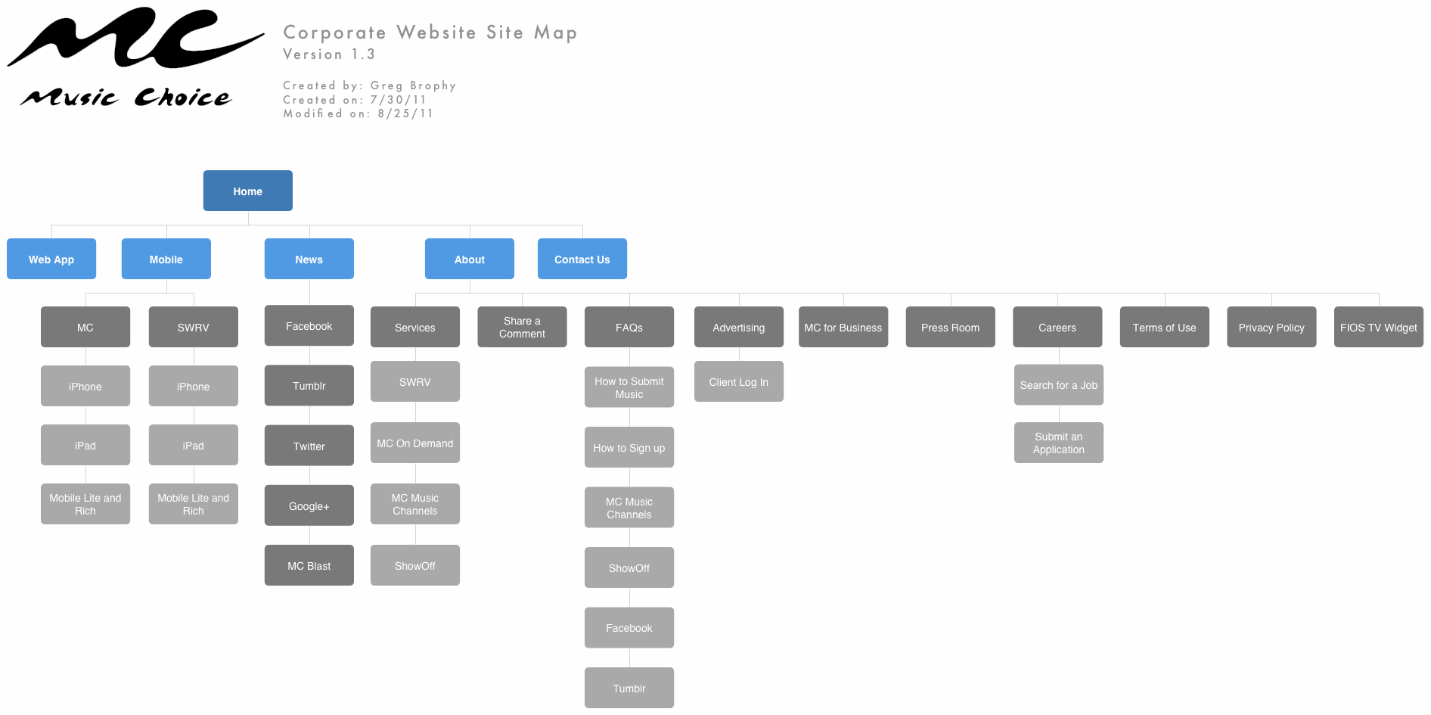Click the iPad box in Mobile's SWRV column
The width and height of the screenshot is (1431, 715).
(x=194, y=445)
